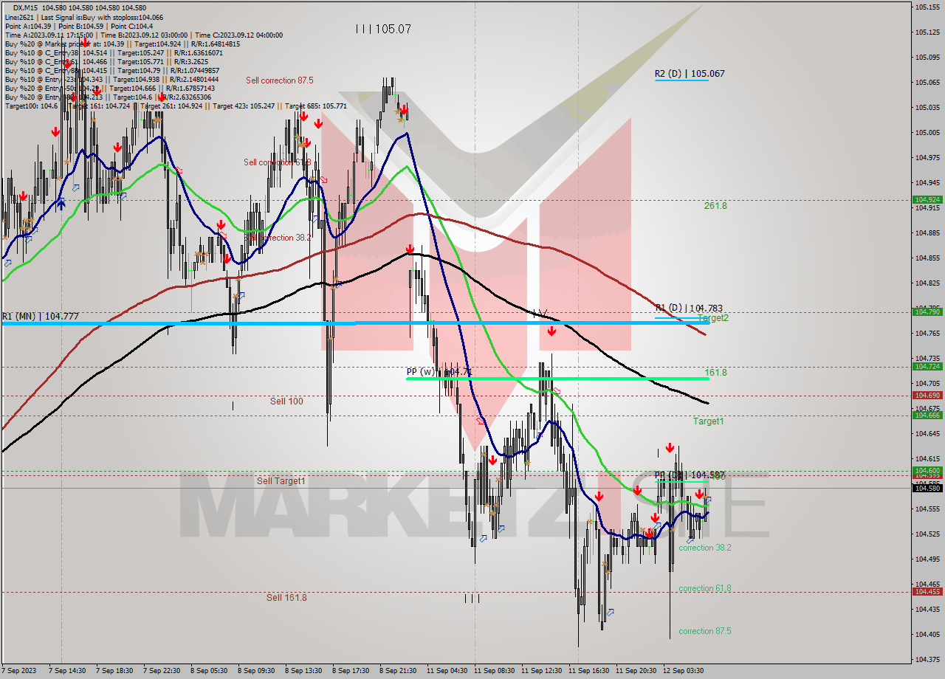Click the '12 Sep 03:30' time axis label
Screen dimensions: 945x679
(x=683, y=670)
